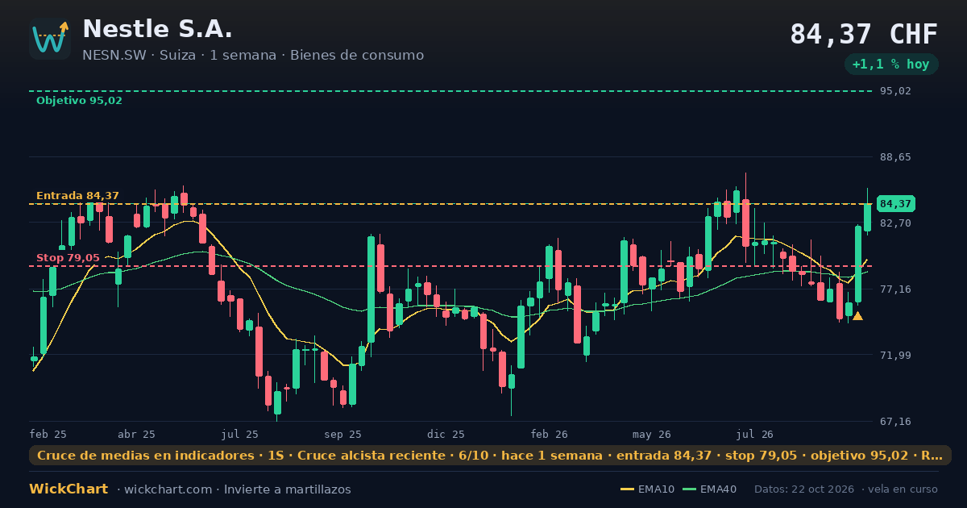Click the Objetivo 95,02 target line label
967x508 pixels.
click(79, 101)
